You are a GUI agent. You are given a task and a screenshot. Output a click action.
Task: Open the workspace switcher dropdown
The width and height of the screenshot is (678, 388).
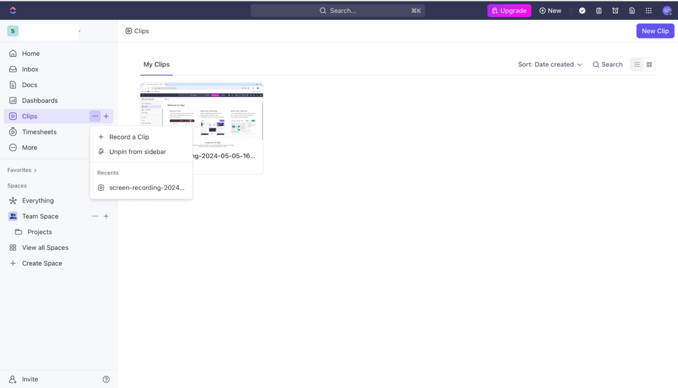click(x=49, y=31)
